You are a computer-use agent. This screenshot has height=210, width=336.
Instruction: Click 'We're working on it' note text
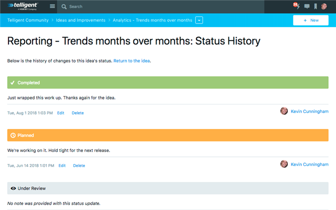58,150
